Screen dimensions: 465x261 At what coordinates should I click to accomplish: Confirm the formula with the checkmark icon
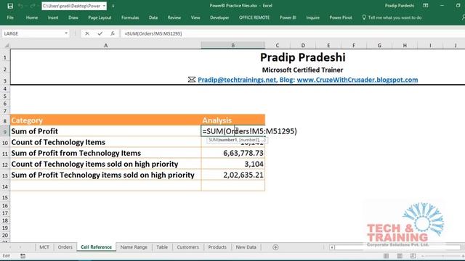(x=100, y=33)
